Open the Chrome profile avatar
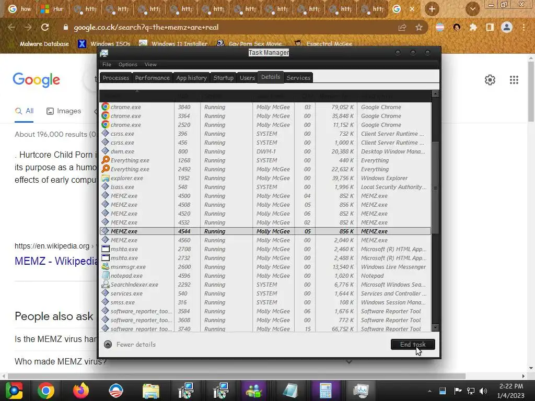This screenshot has width=535, height=401. [x=507, y=27]
